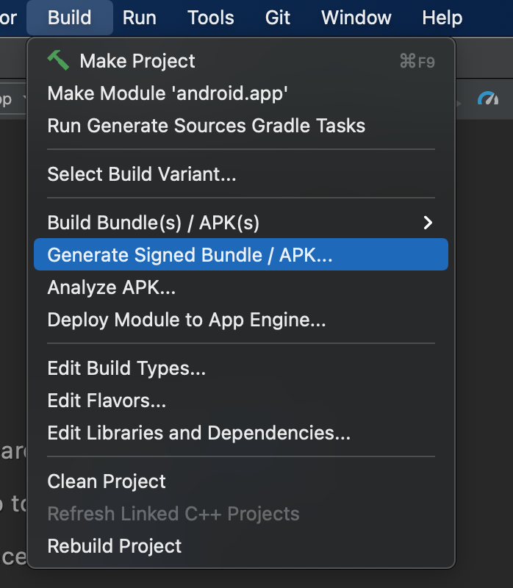Click the profiler gauge icon in toolbar

click(x=488, y=98)
